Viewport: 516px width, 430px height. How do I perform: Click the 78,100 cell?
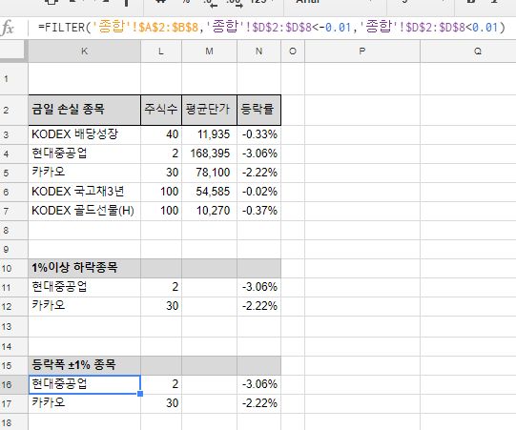pos(209,173)
